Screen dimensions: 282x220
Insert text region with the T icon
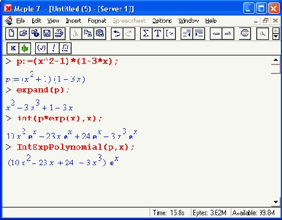(x=158, y=33)
